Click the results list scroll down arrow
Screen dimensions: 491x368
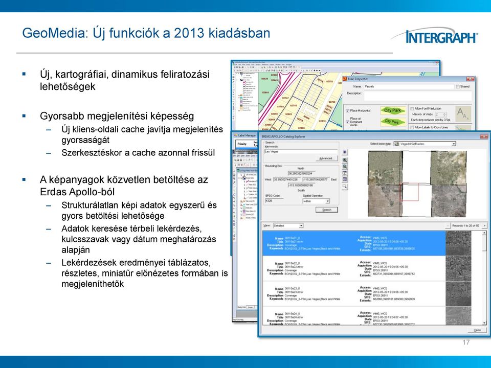coord(484,323)
